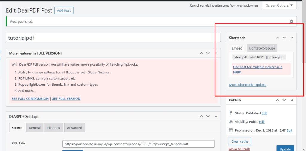
Task: Move Shortcode panel down
Action: pos(284,38)
